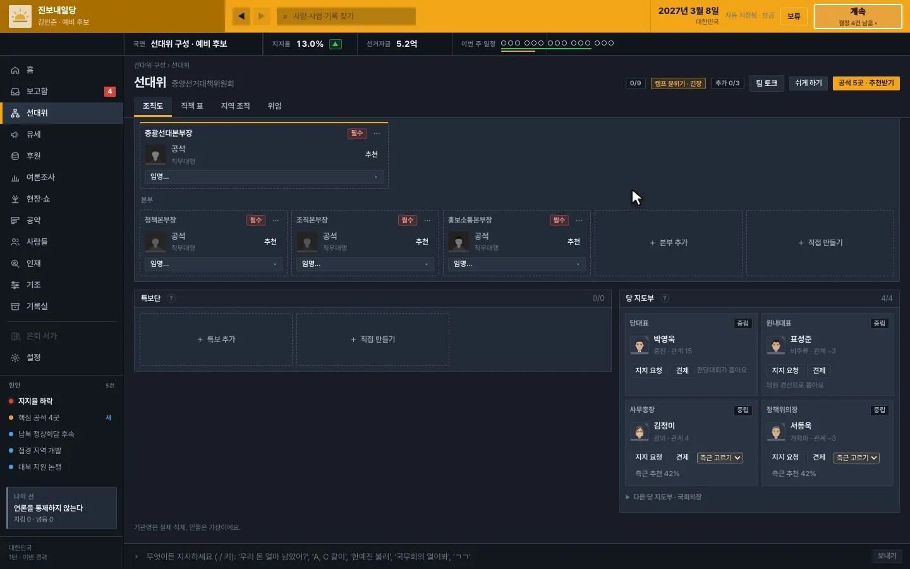The height and width of the screenshot is (569, 910).
Task: Open the 임명 dropdown for 조직본부장
Action: (x=365, y=264)
